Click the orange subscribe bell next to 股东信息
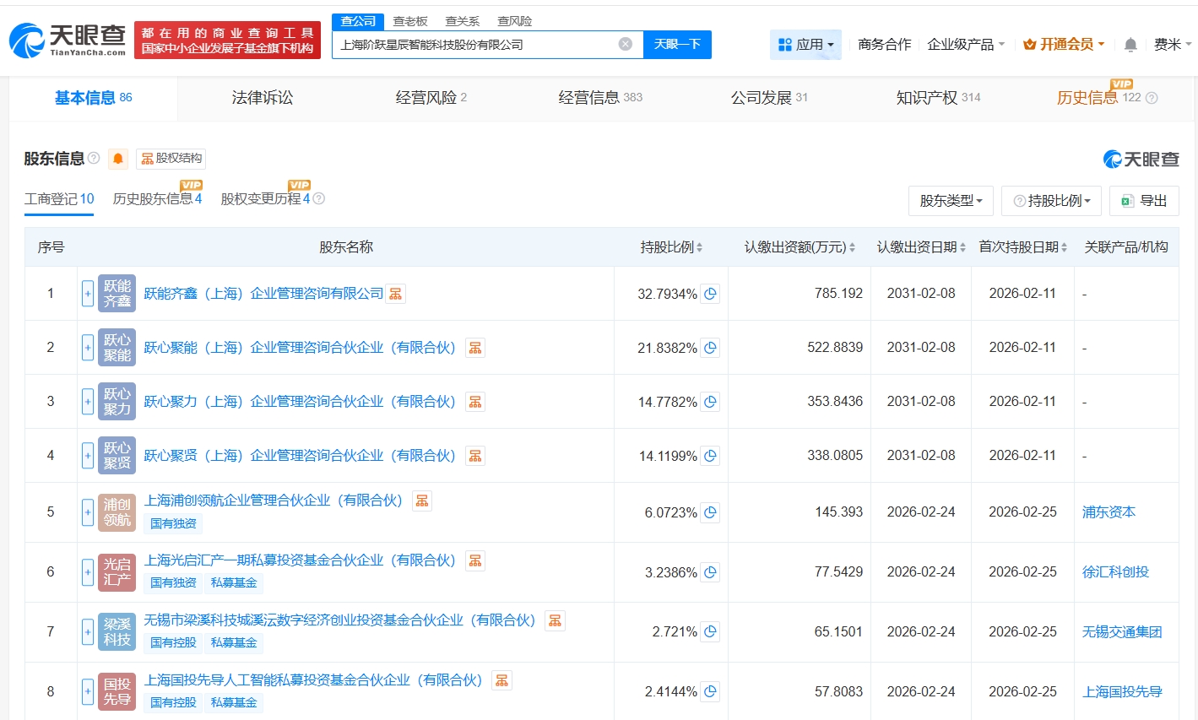The height and width of the screenshot is (720, 1198). coord(117,158)
